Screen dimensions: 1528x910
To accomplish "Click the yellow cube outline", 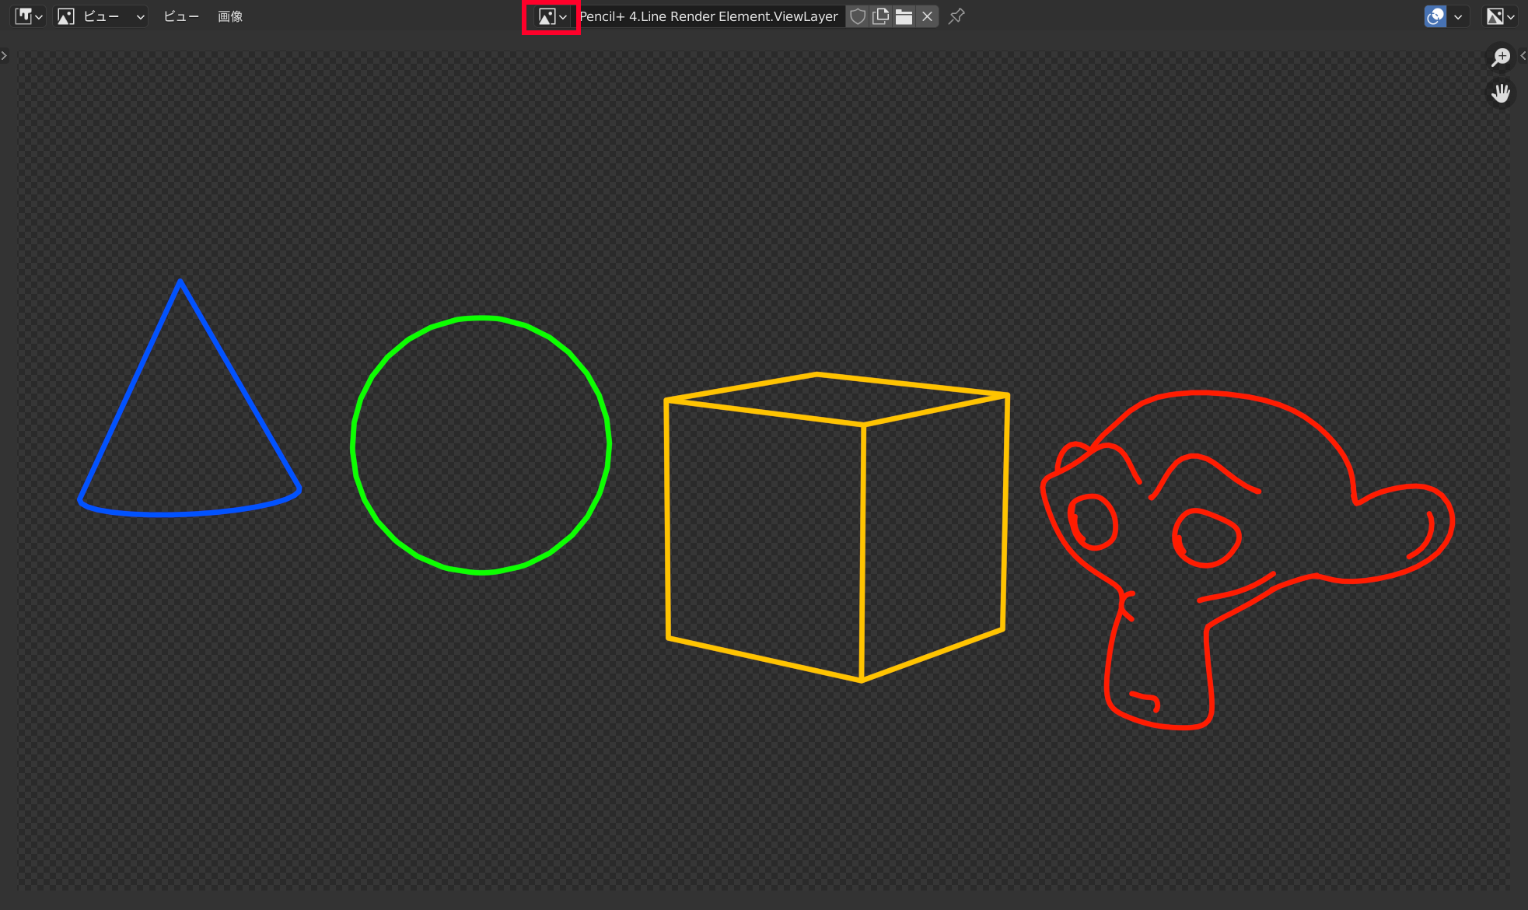I will [863, 544].
